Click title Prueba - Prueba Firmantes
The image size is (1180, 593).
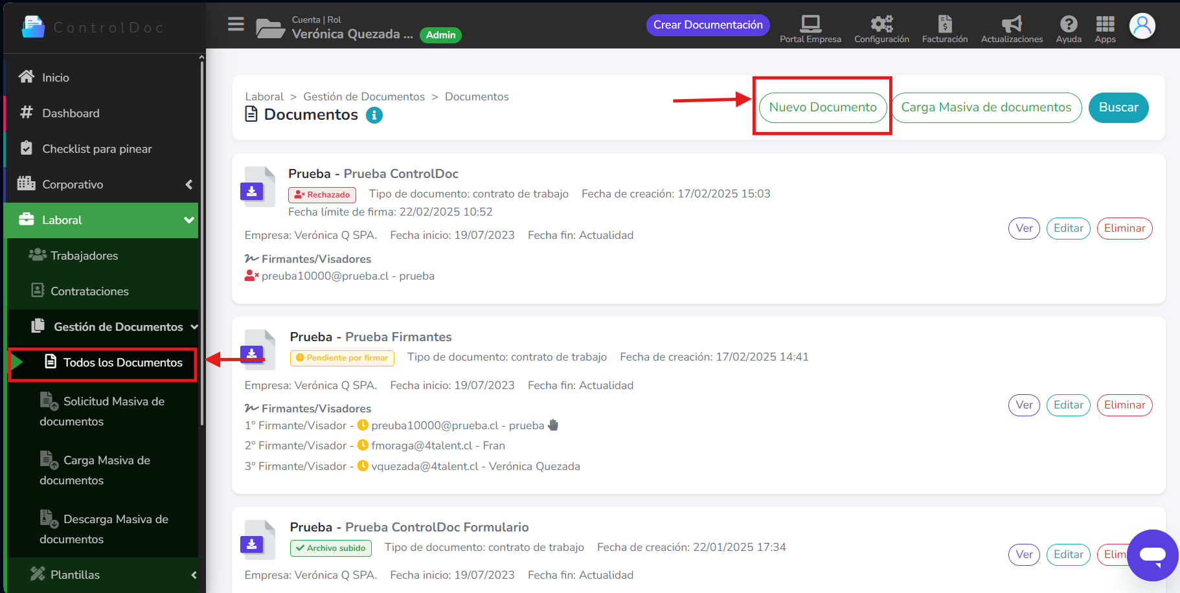pyautogui.click(x=370, y=337)
